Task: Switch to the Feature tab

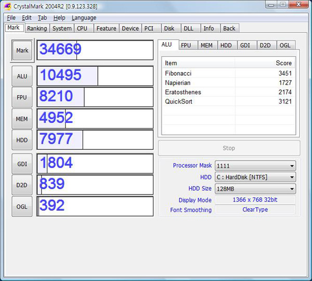Action: (x=106, y=29)
